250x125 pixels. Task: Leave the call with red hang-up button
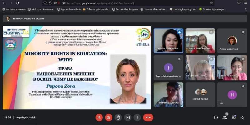tap(148, 118)
